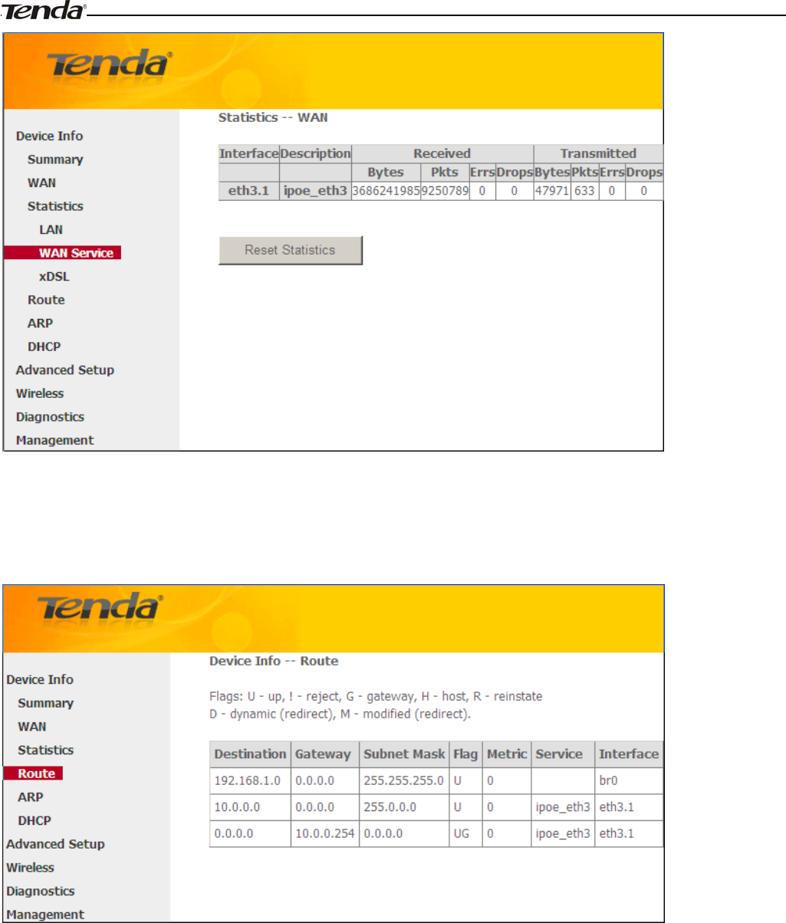This screenshot has height=923, width=786.
Task: Open Device Info in bottom panel menu
Action: [40, 679]
